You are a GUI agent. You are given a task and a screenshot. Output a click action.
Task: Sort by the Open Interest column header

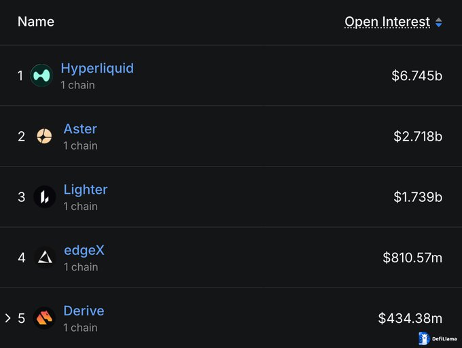coord(387,22)
